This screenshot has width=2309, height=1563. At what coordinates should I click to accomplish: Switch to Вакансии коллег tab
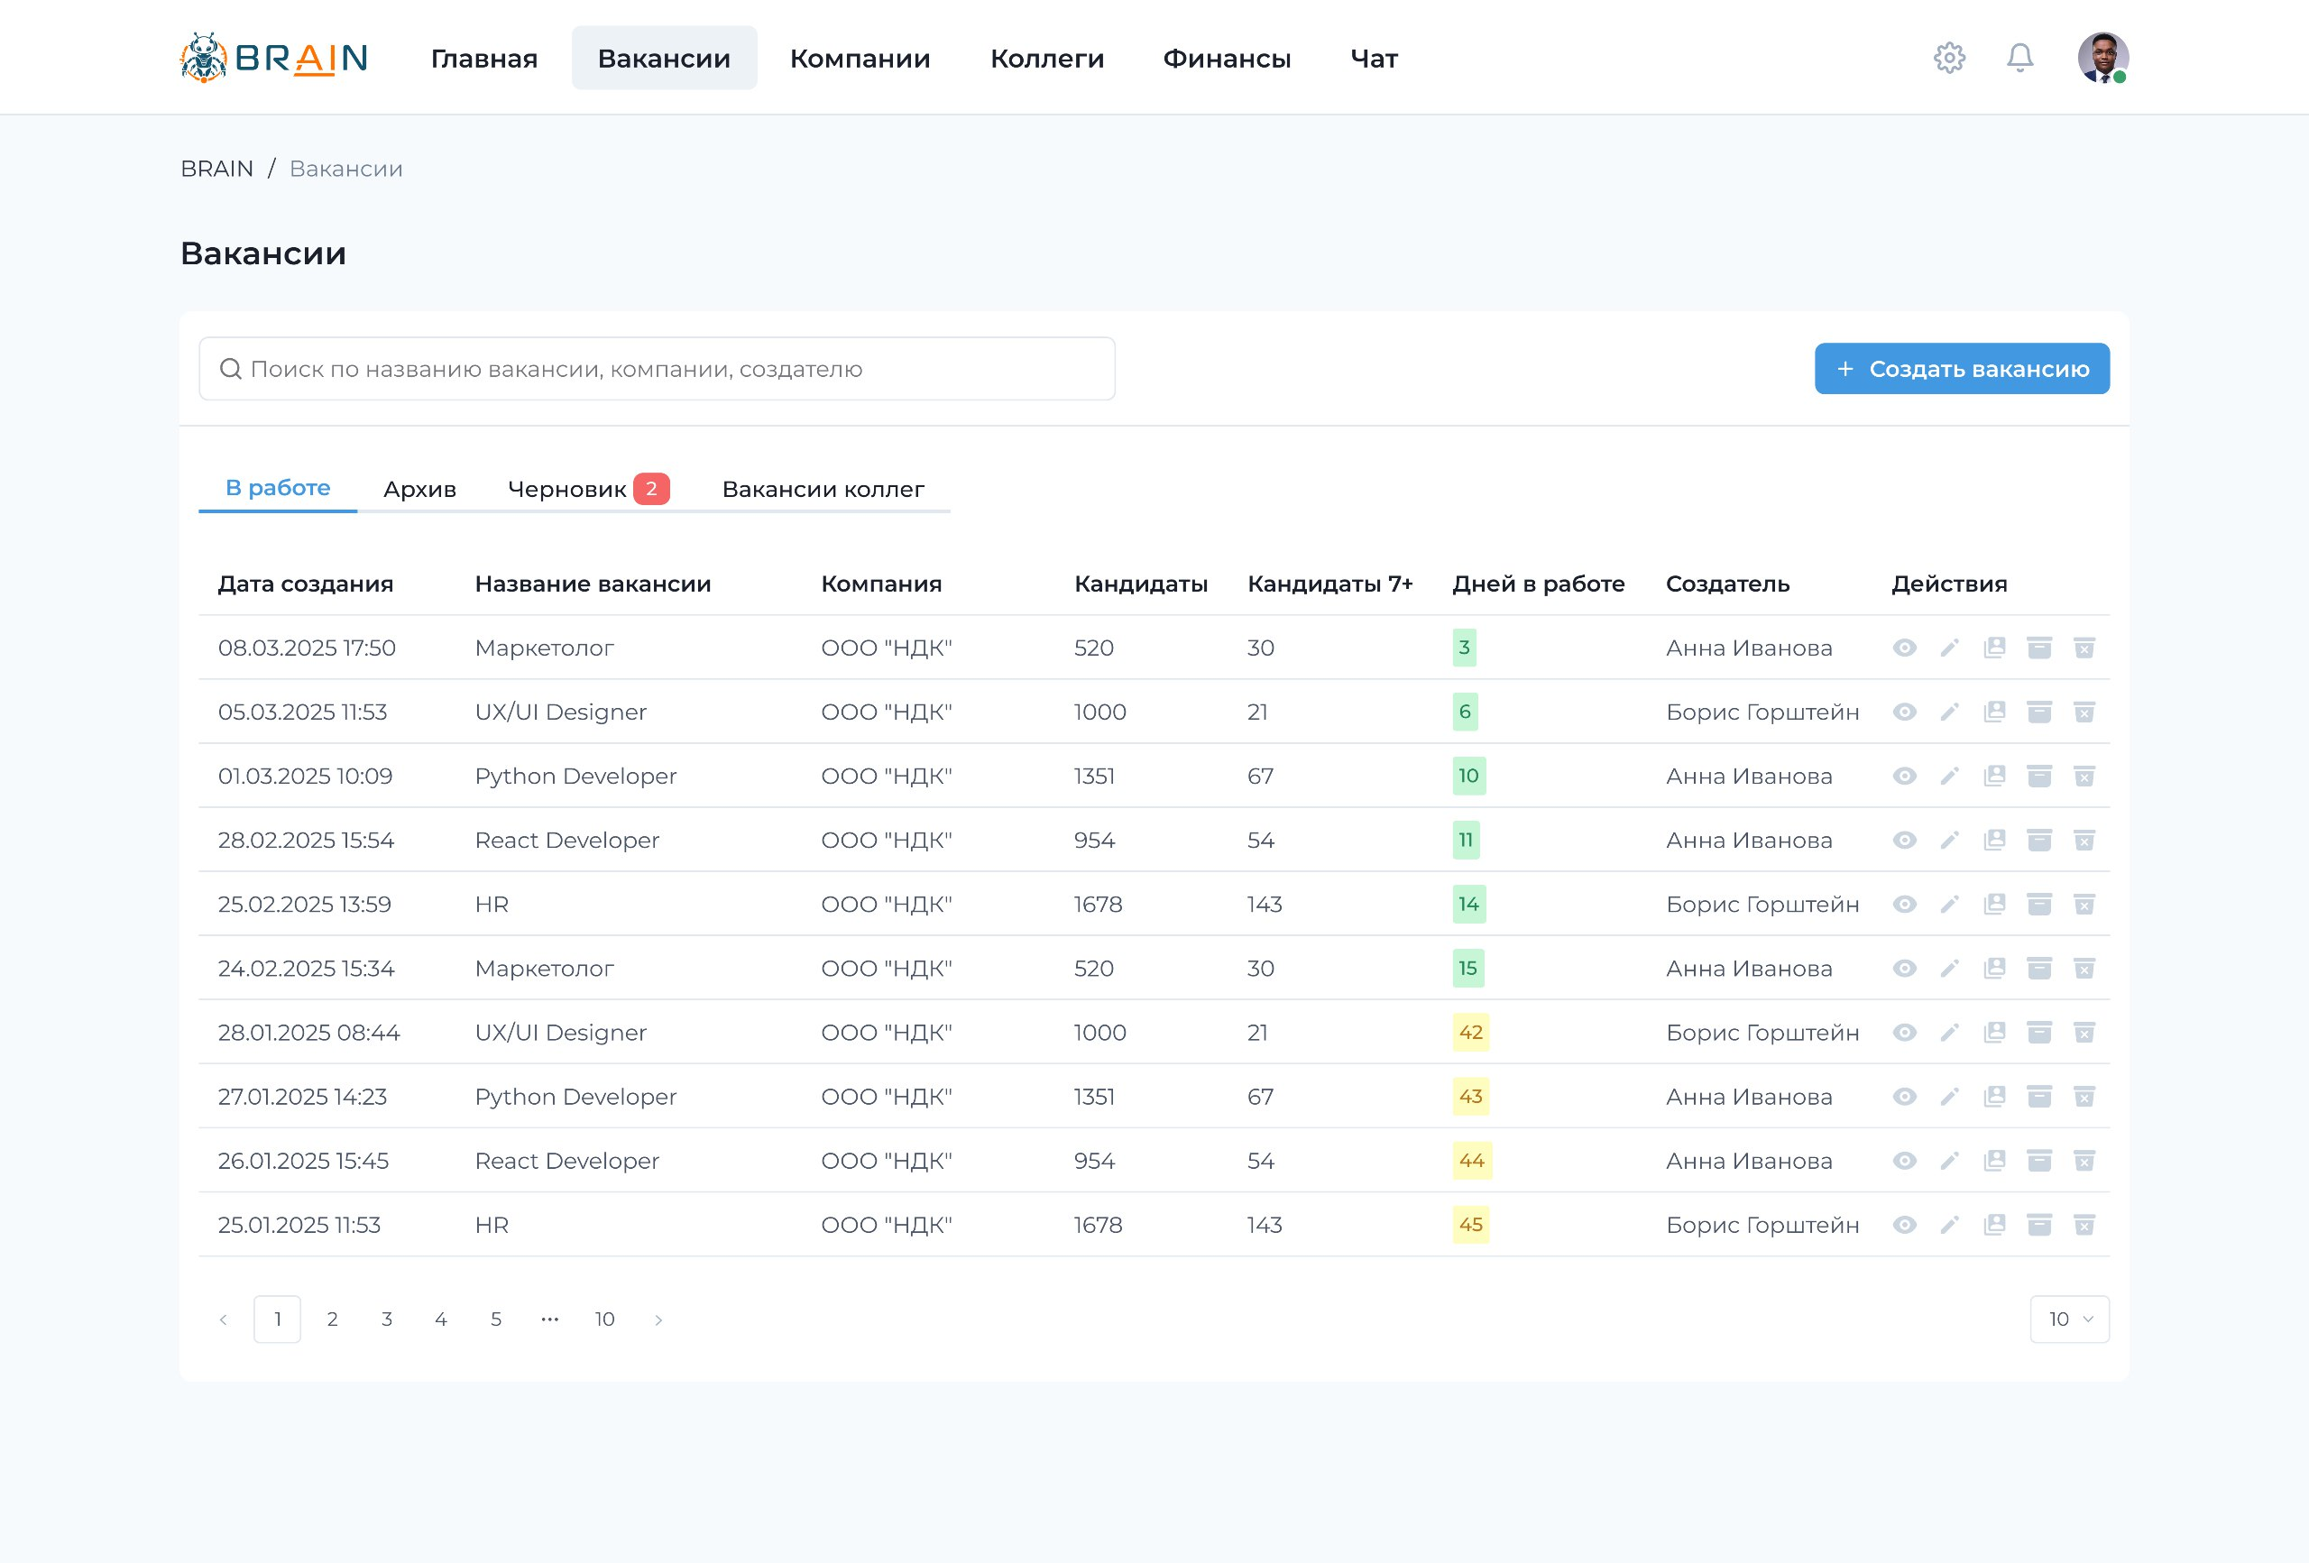coord(823,489)
